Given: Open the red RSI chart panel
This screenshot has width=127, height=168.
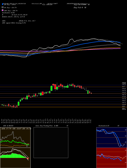Looking at the screenshot, I should 112,158.
